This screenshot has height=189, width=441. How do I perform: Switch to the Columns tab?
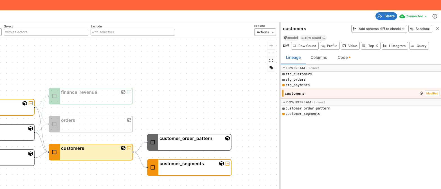(319, 57)
